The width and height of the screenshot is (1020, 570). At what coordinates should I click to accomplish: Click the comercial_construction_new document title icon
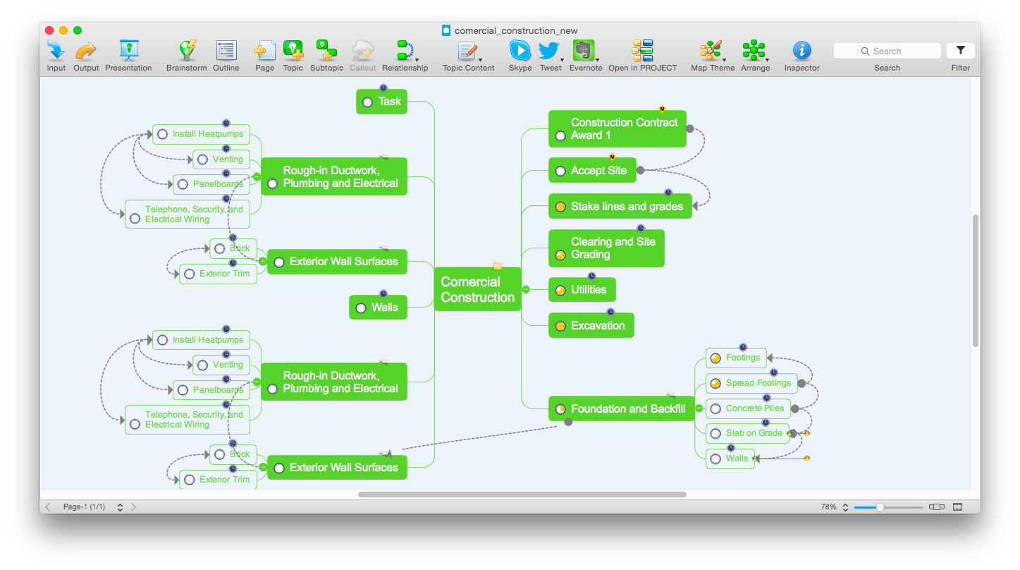[446, 30]
